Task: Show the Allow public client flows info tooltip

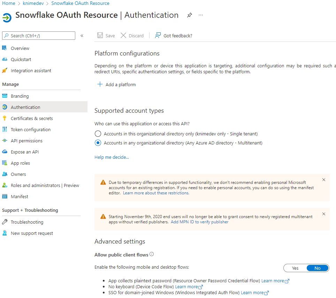Action: 152,254
